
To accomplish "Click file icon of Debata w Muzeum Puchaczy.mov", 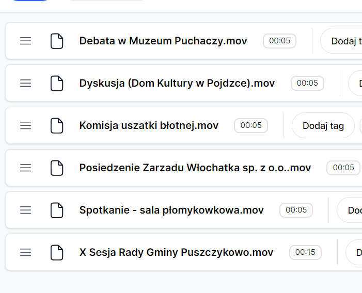I will (x=57, y=41).
